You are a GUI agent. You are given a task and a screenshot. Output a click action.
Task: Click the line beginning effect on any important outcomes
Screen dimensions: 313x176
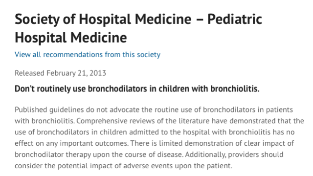(154, 143)
